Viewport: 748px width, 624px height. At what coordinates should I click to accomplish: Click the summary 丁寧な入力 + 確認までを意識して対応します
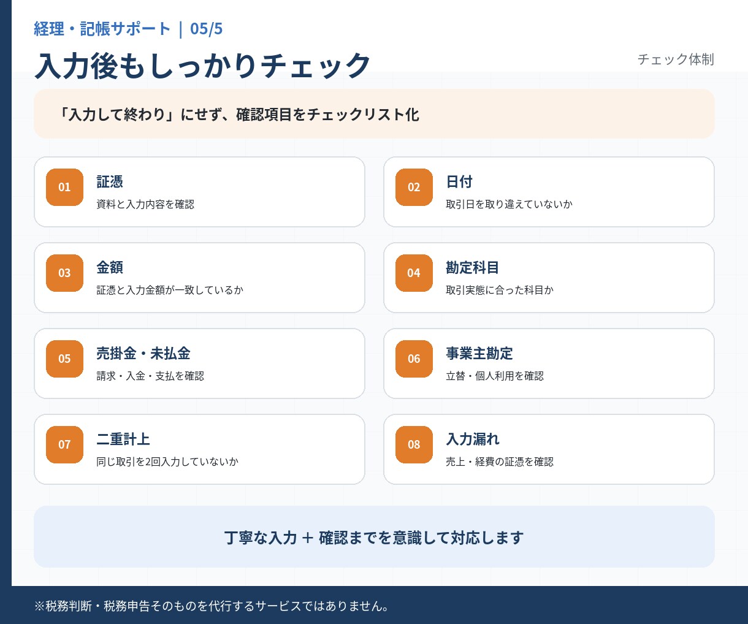pyautogui.click(x=374, y=538)
